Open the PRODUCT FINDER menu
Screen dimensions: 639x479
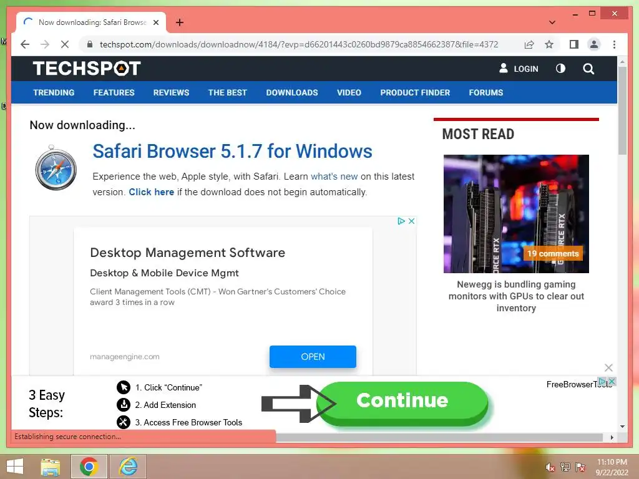click(x=415, y=92)
